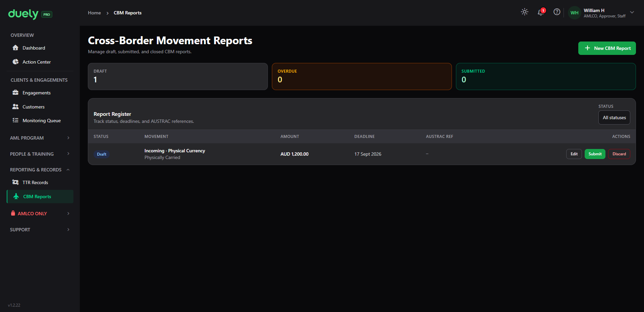The height and width of the screenshot is (312, 644).
Task: Click '17 Sept 2026' deadline cell
Action: (x=368, y=154)
